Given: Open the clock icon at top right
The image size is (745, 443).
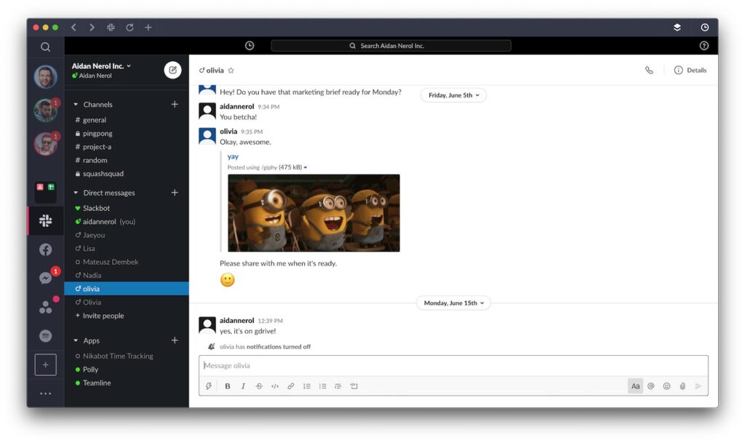Looking at the screenshot, I should coord(704,28).
